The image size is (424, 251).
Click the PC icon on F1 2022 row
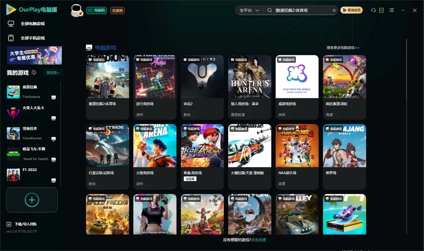pyautogui.click(x=53, y=181)
